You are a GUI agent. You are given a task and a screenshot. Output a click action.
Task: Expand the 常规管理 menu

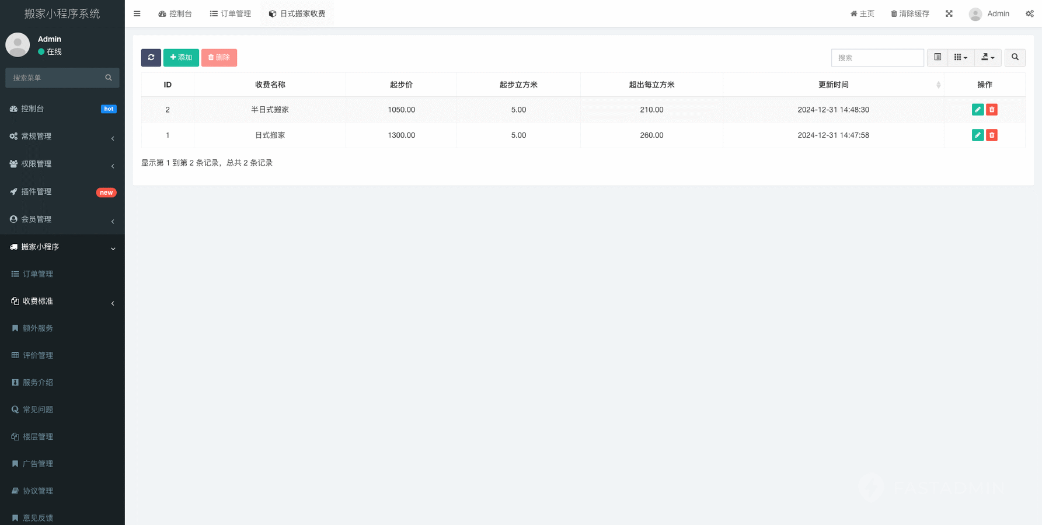tap(62, 136)
